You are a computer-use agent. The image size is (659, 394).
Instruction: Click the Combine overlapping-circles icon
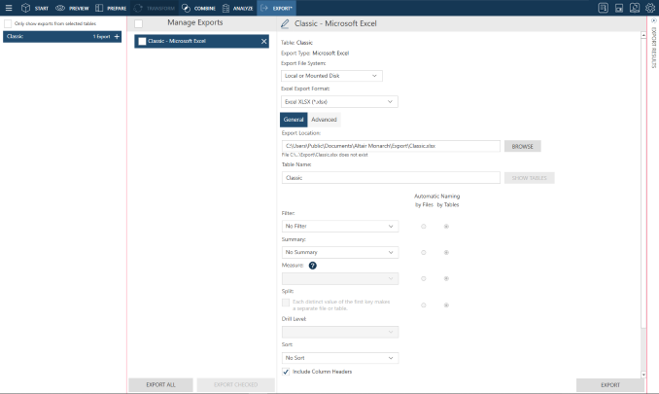pos(186,8)
